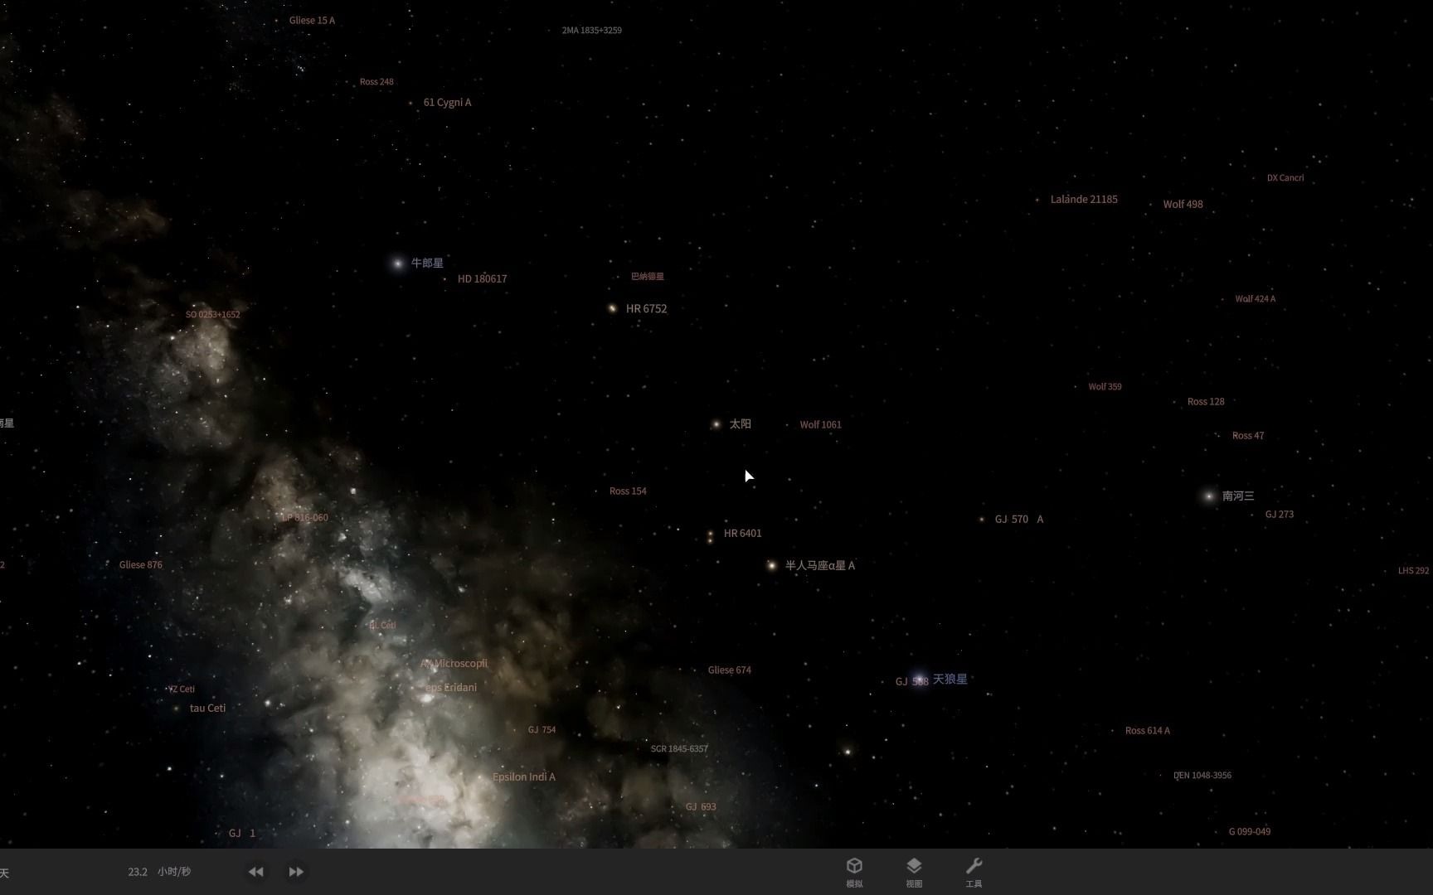Screen dimensions: 1433x895
Task: Click the Wolf 498 label
Action: 1183,204
